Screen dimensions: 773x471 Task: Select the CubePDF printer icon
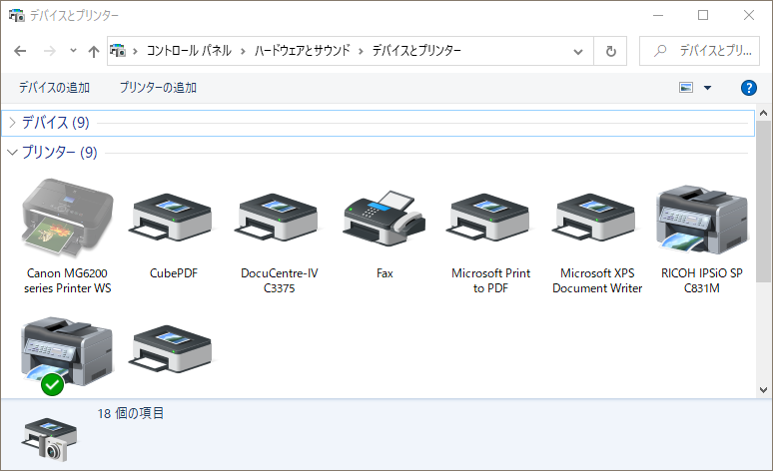point(173,218)
